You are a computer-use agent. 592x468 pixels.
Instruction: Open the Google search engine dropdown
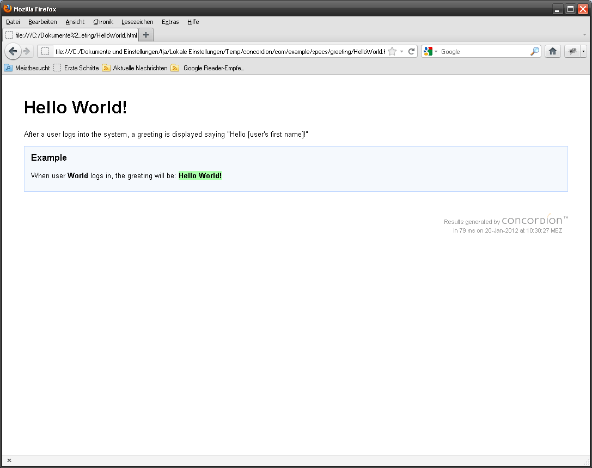point(430,51)
